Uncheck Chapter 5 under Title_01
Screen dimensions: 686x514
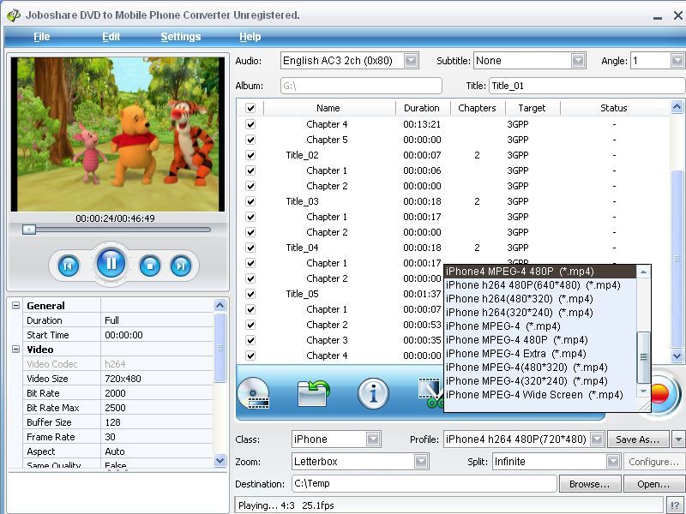point(250,139)
